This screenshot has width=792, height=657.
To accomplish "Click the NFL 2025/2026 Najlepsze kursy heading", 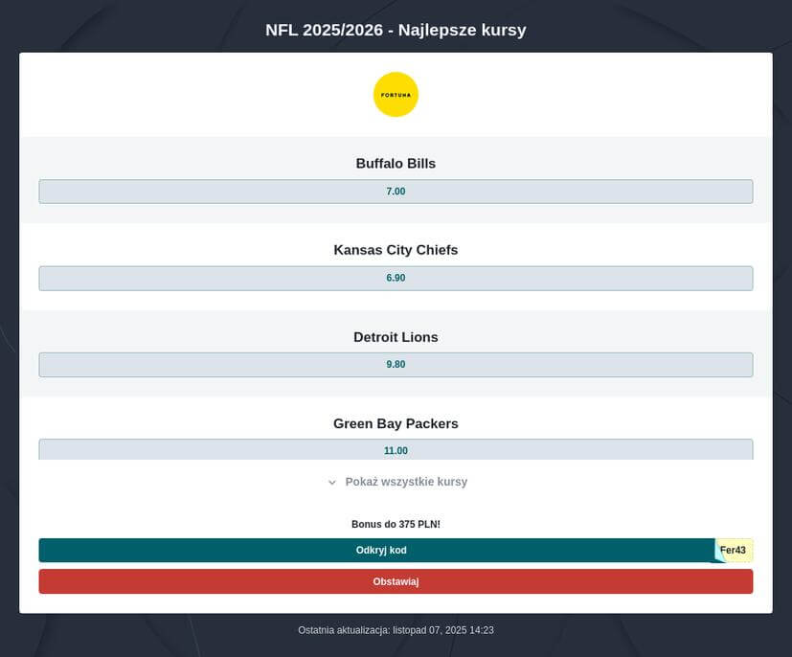I will pyautogui.click(x=396, y=30).
